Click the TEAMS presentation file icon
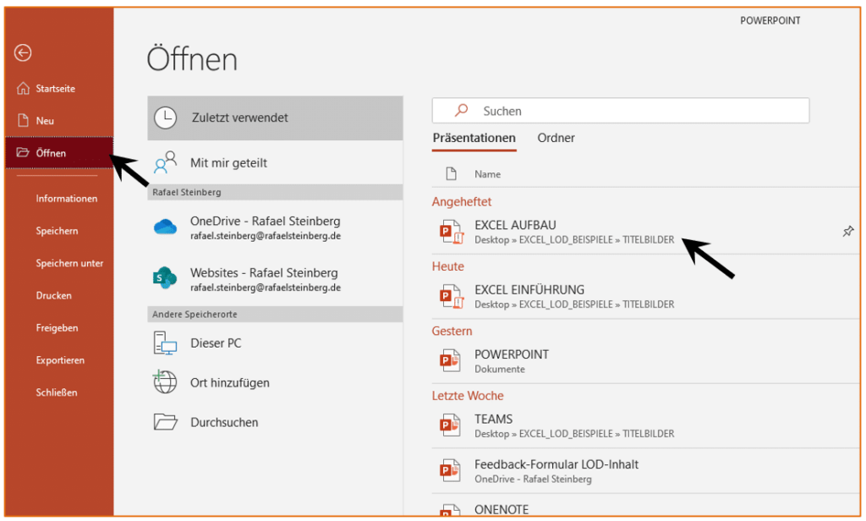Viewport: 866px width, 521px height. click(450, 425)
